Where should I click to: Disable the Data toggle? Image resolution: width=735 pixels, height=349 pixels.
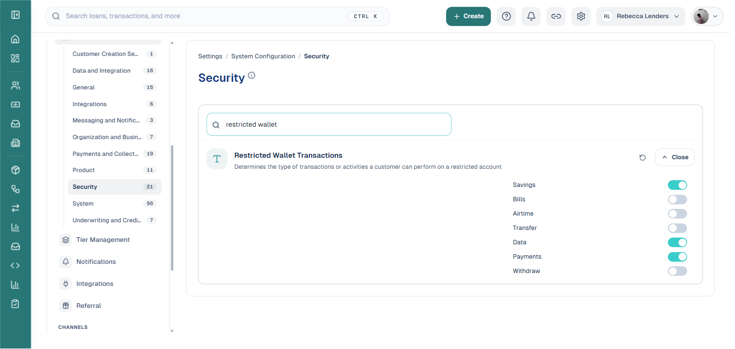(x=678, y=242)
